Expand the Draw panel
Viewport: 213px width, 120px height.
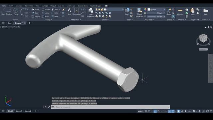(x=15, y=20)
